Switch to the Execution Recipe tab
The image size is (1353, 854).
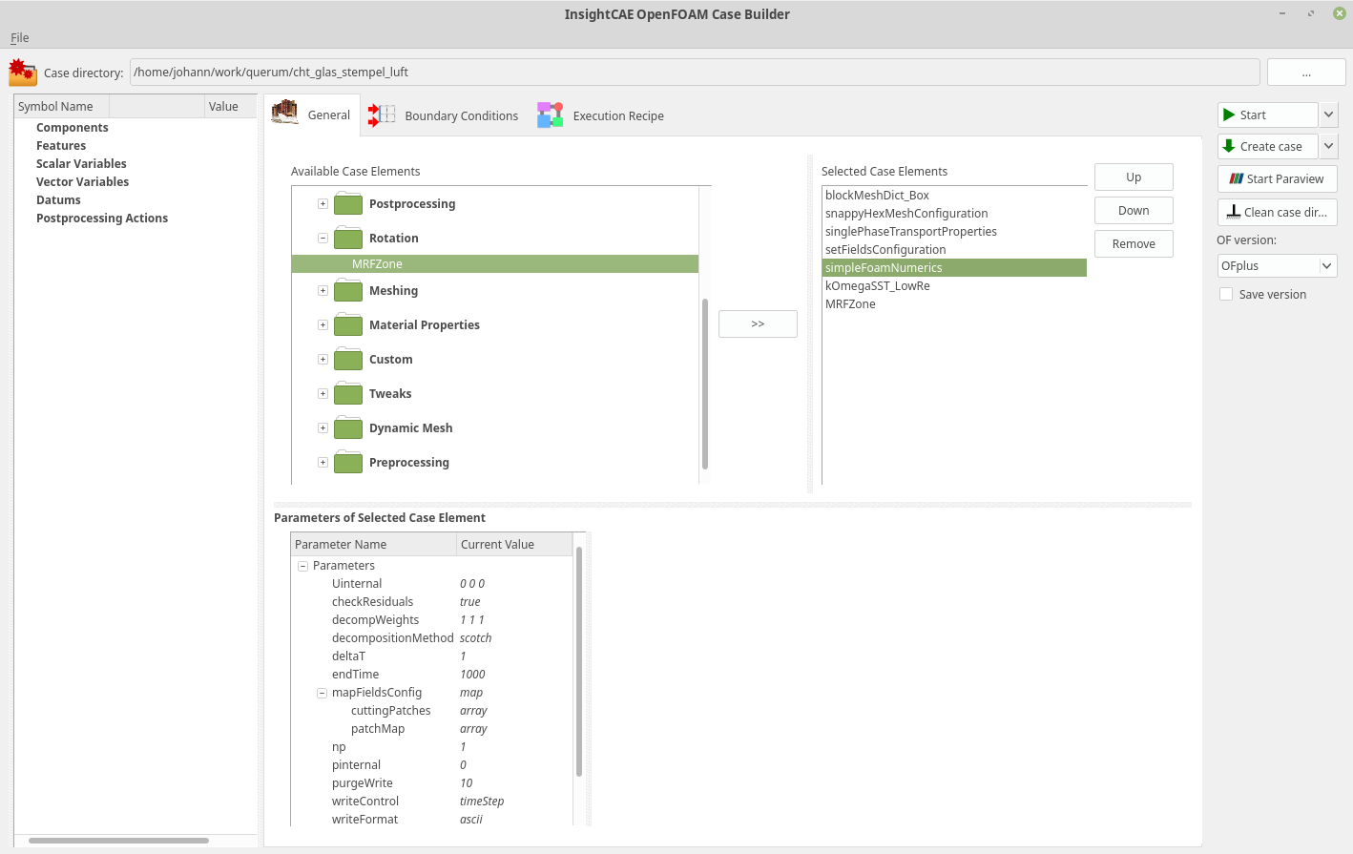(601, 115)
